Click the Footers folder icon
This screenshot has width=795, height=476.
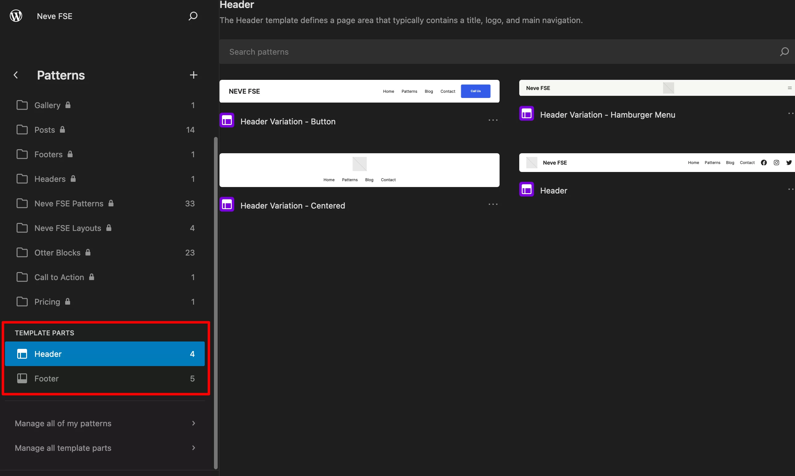[x=22, y=154]
